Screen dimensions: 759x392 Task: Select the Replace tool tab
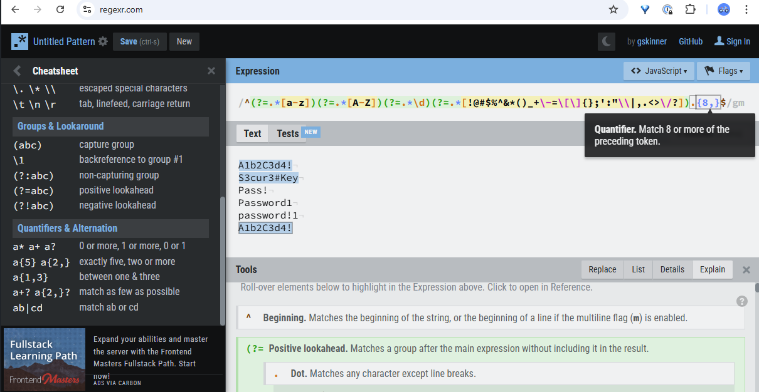[602, 269]
